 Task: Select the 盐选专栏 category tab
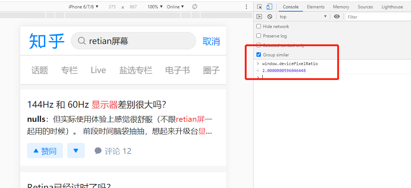pyautogui.click(x=136, y=70)
